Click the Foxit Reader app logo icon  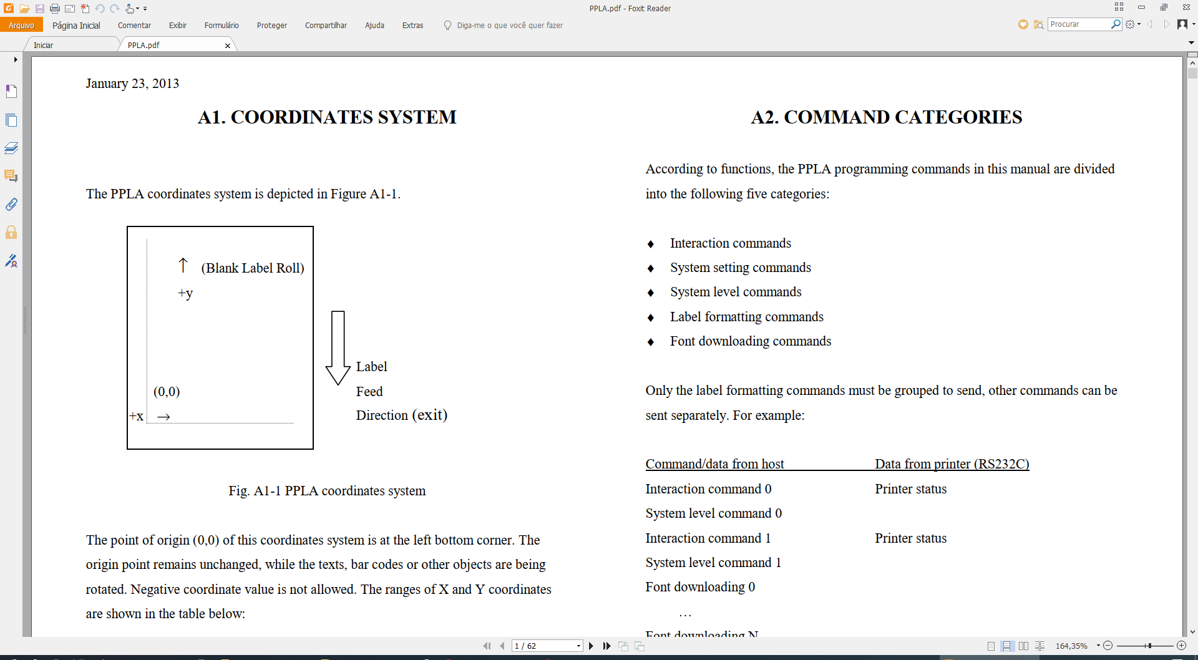point(9,8)
